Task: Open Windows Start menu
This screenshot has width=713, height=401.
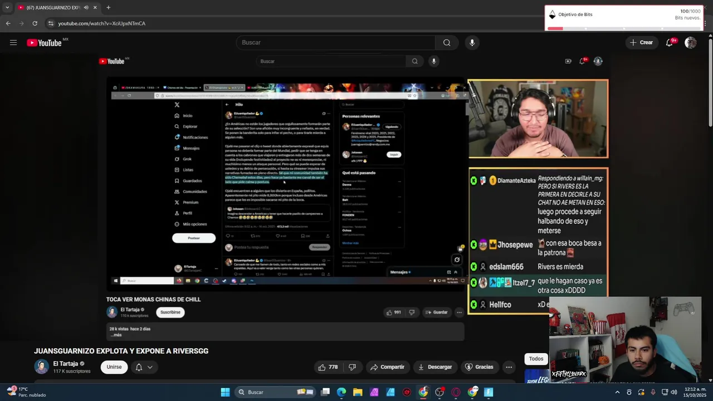Action: click(x=225, y=392)
